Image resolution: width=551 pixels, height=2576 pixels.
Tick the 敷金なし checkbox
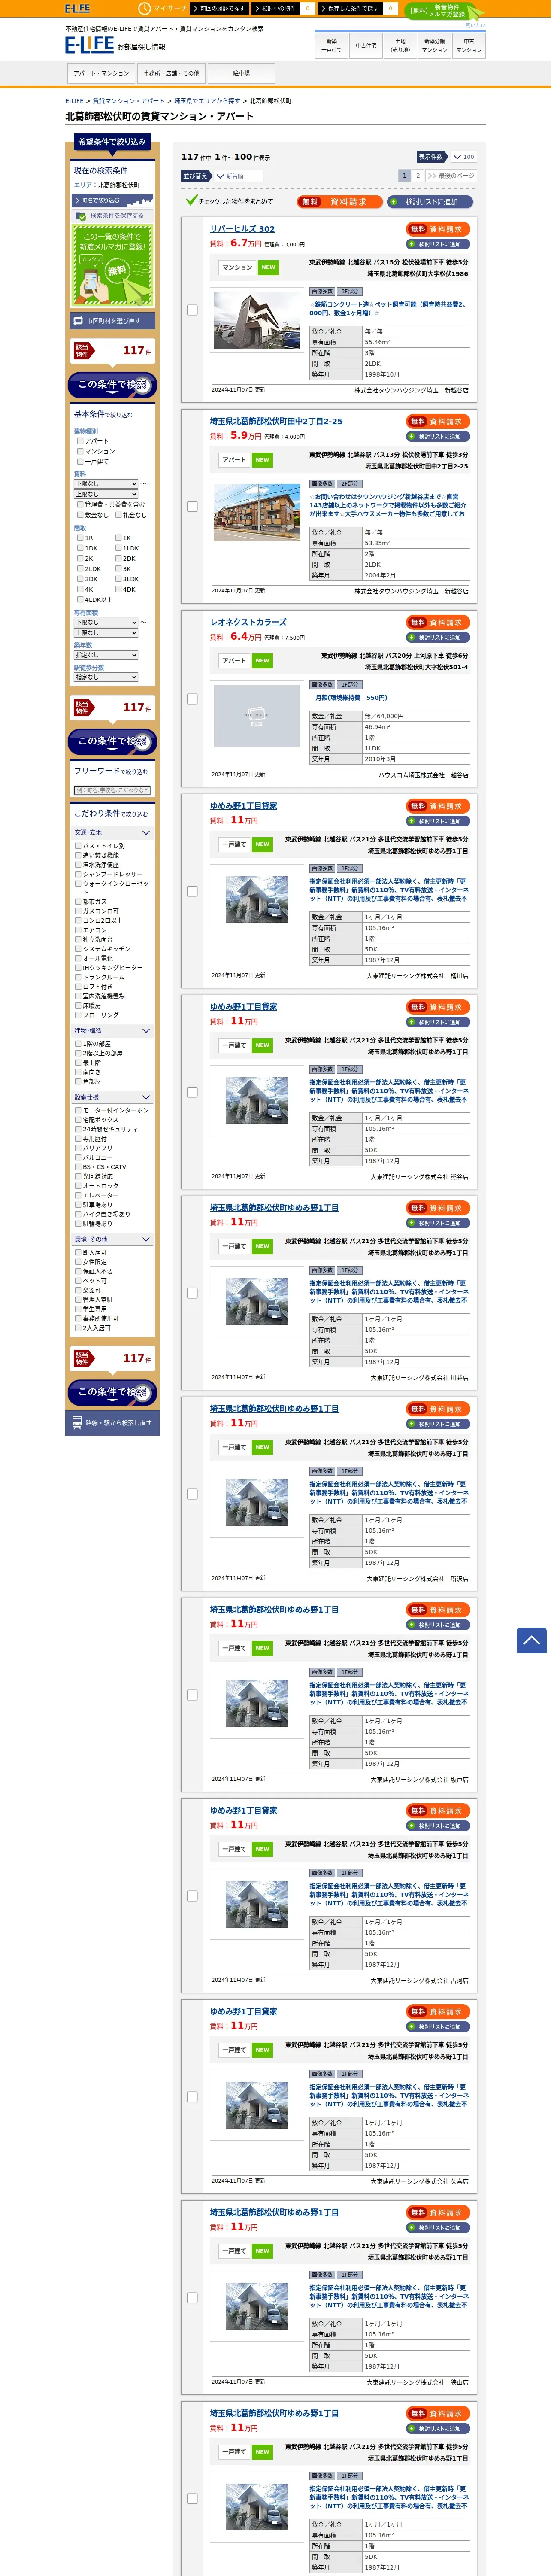pos(80,515)
